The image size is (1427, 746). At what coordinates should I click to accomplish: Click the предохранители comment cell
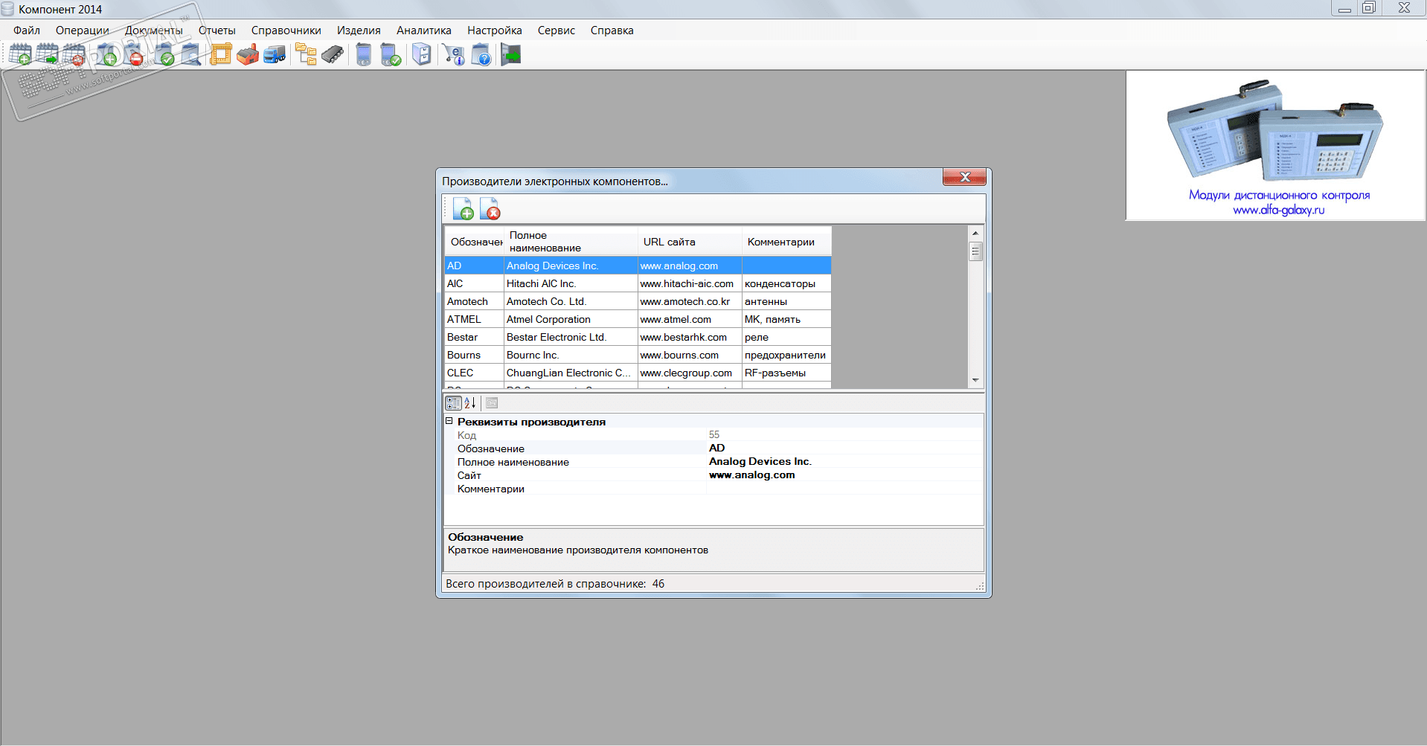coord(786,355)
